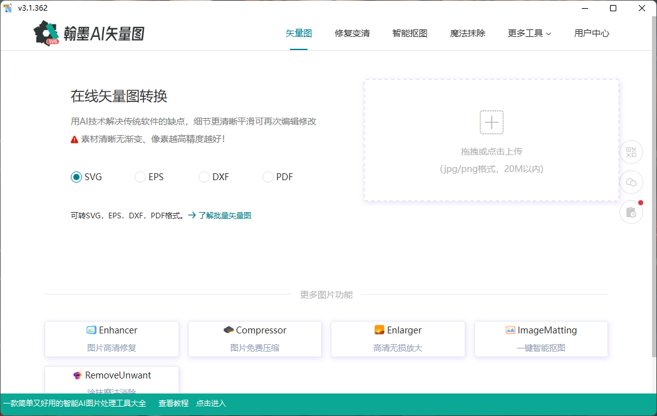Click the plus icon in the upload box
This screenshot has height=416, width=657.
pos(491,122)
